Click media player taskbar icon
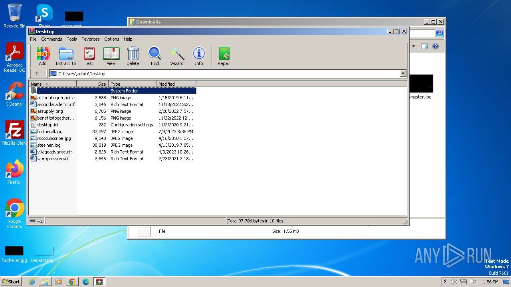 (59, 282)
